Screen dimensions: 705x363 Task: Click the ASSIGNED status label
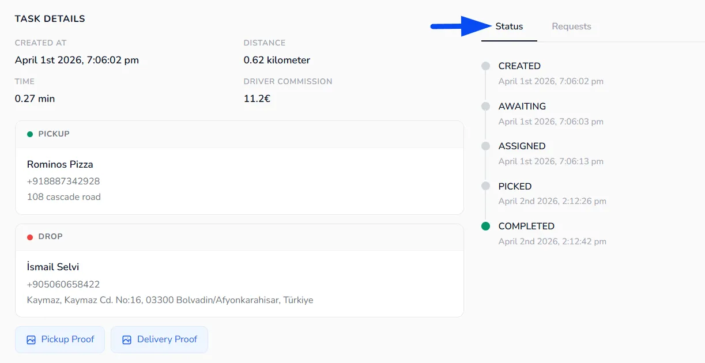click(522, 146)
